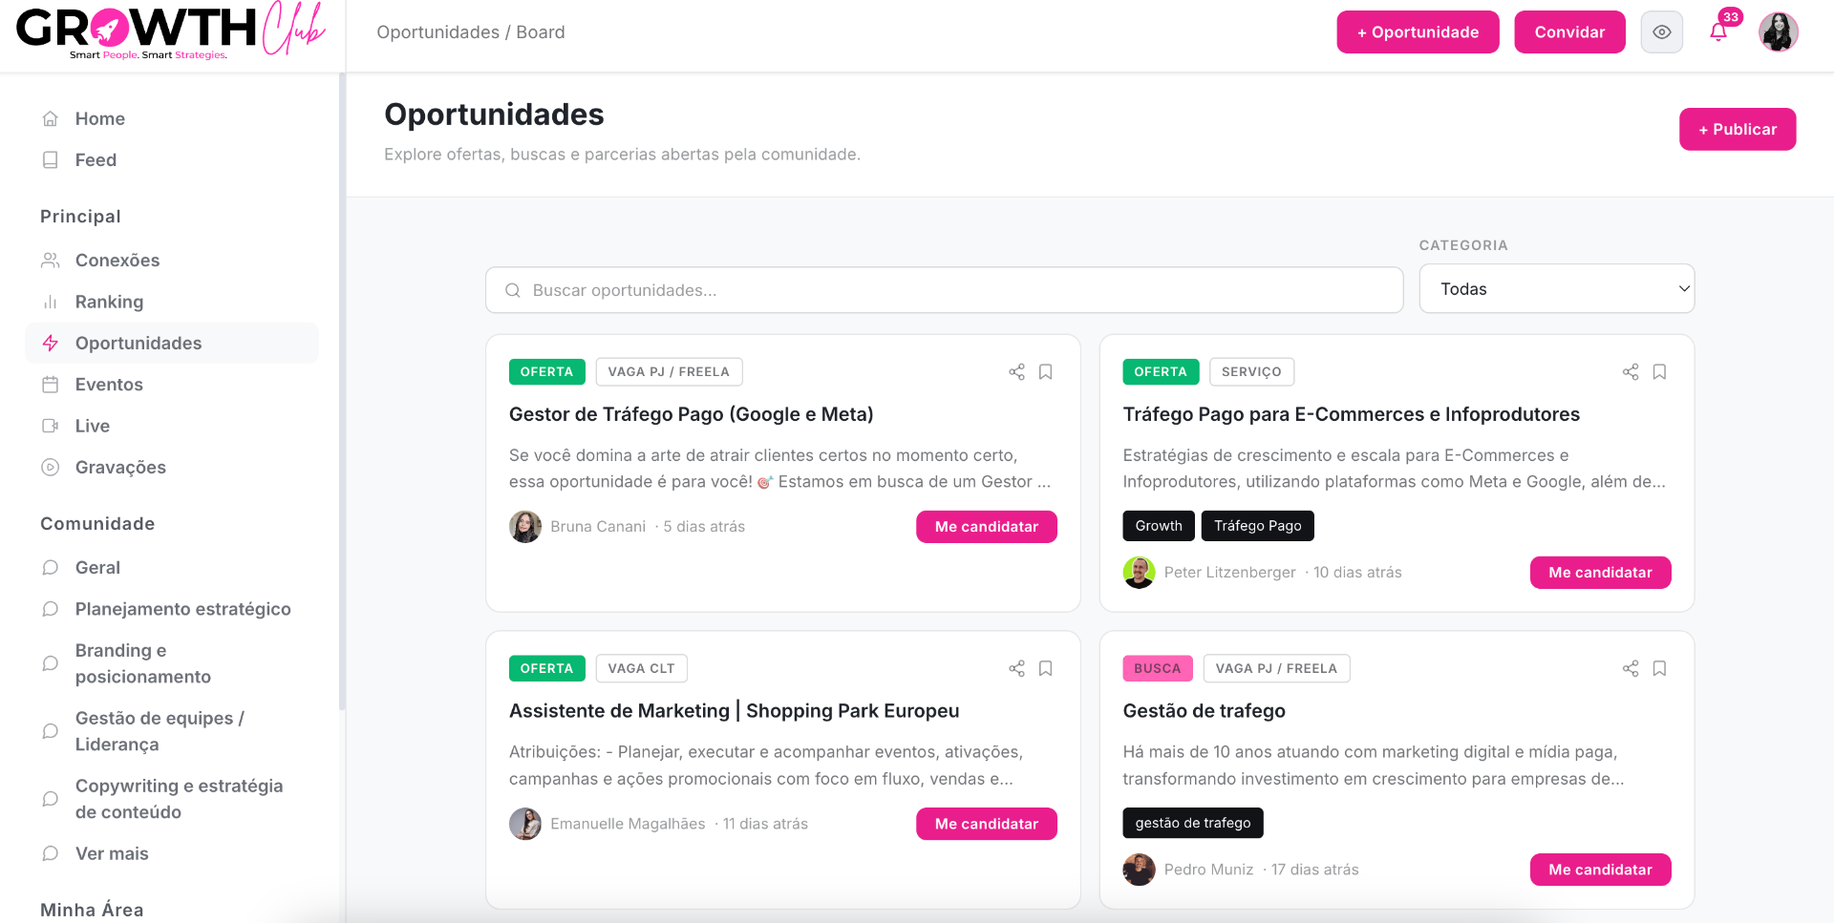Open Eventos from the sidebar menu
The image size is (1834, 923).
(109, 385)
